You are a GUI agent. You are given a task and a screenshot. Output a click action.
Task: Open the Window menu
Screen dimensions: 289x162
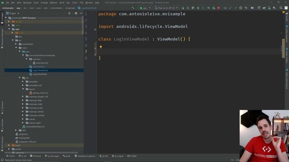click(89, 3)
